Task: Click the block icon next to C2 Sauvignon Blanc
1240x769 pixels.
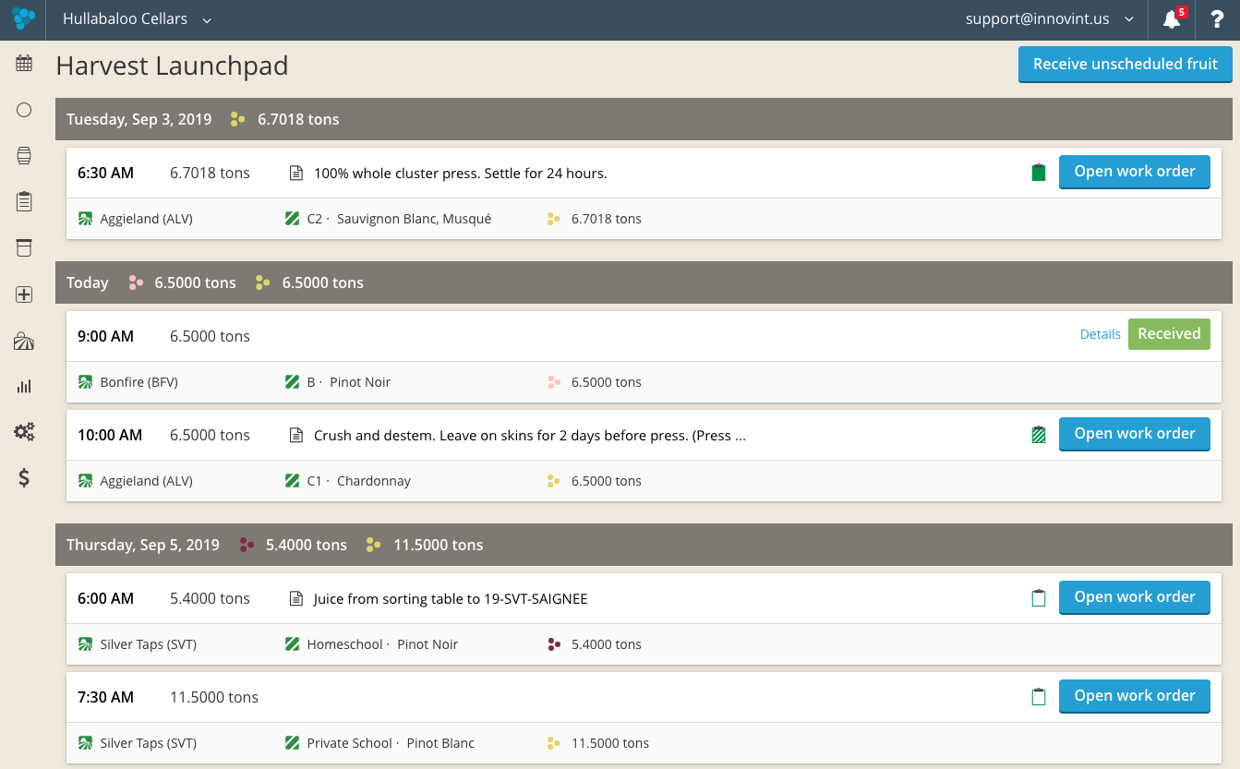Action: point(292,219)
